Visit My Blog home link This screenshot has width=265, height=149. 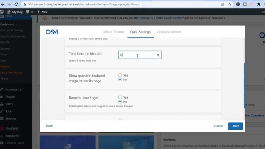[15, 12]
